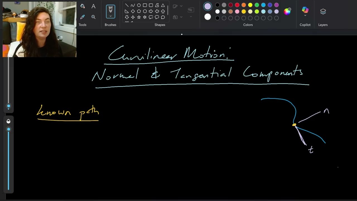Open the Brushes dropdown chevron

[110, 16]
